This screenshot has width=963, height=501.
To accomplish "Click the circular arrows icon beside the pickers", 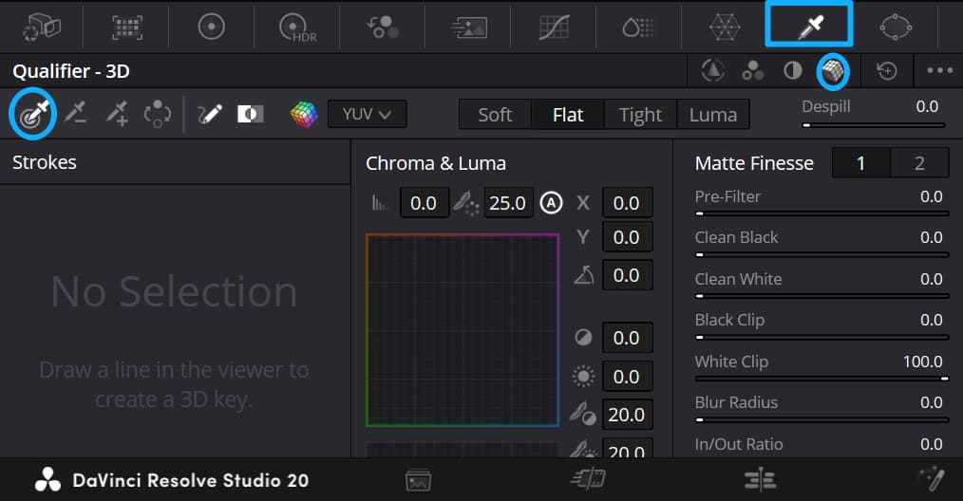I will coord(158,114).
